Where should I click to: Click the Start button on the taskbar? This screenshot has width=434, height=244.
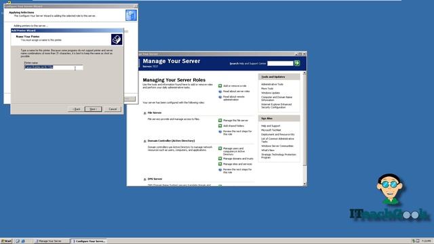(6, 241)
